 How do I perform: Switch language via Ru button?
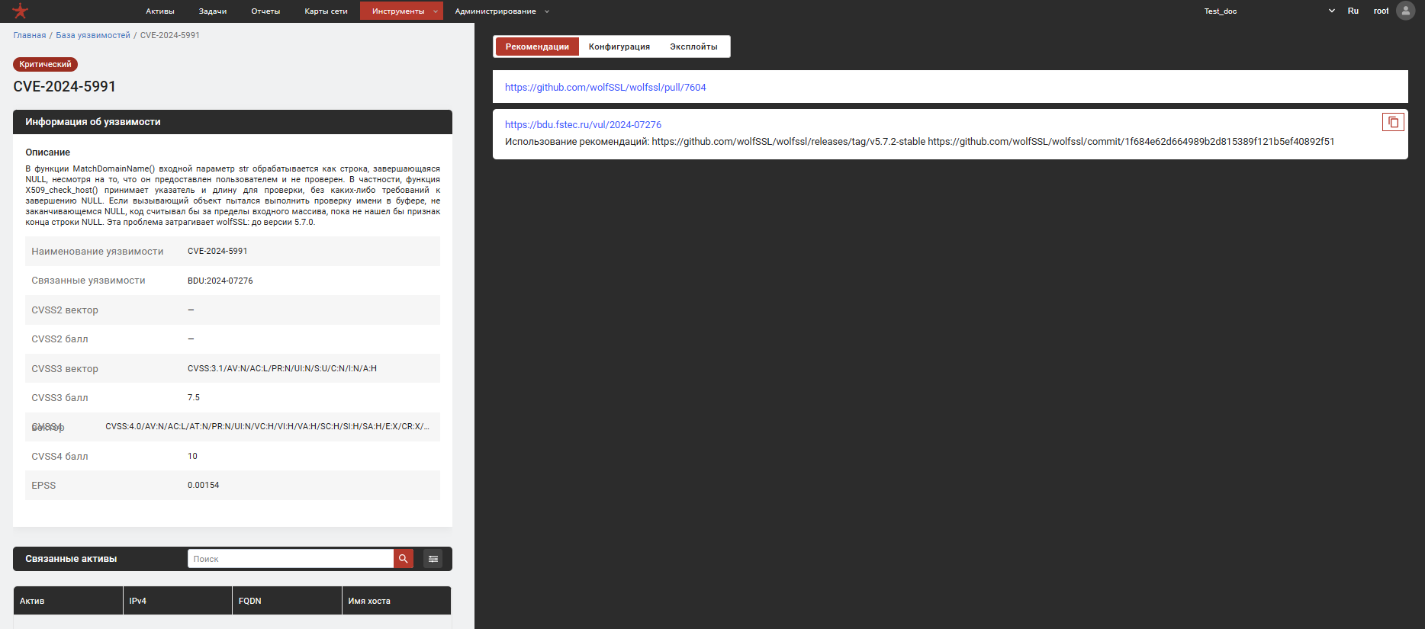click(1353, 11)
